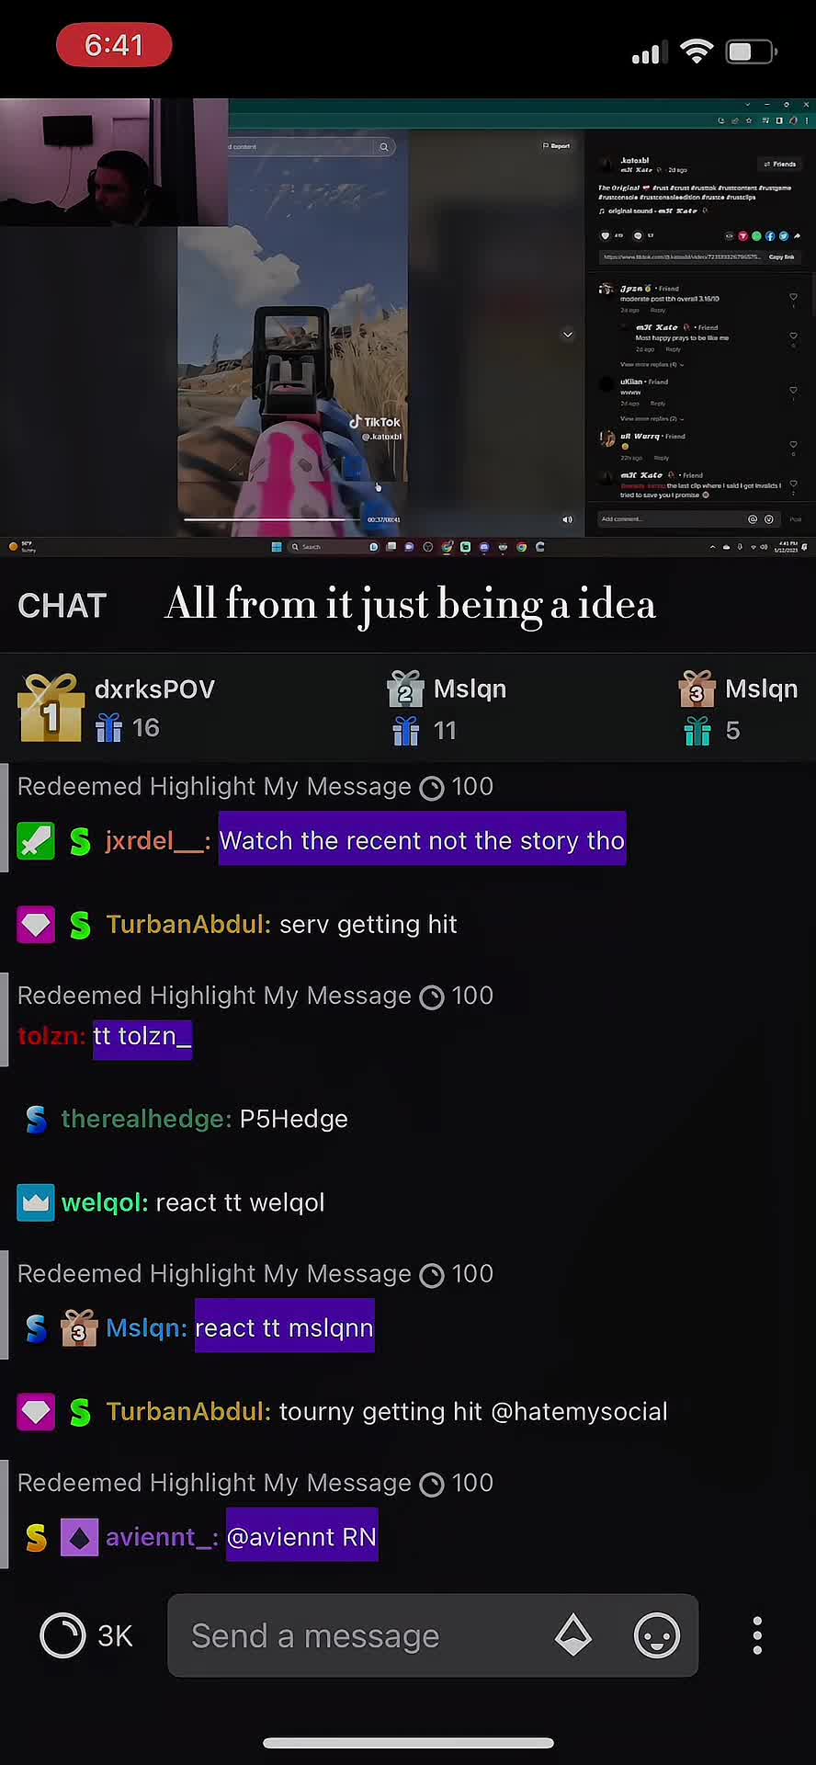This screenshot has height=1765, width=816.
Task: Tap the down chevron beside the TikTok video
Action: (568, 335)
